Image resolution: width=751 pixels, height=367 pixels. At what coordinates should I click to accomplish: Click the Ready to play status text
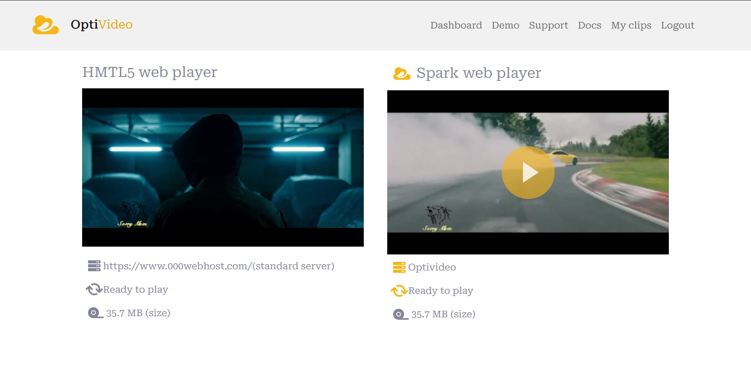(135, 289)
